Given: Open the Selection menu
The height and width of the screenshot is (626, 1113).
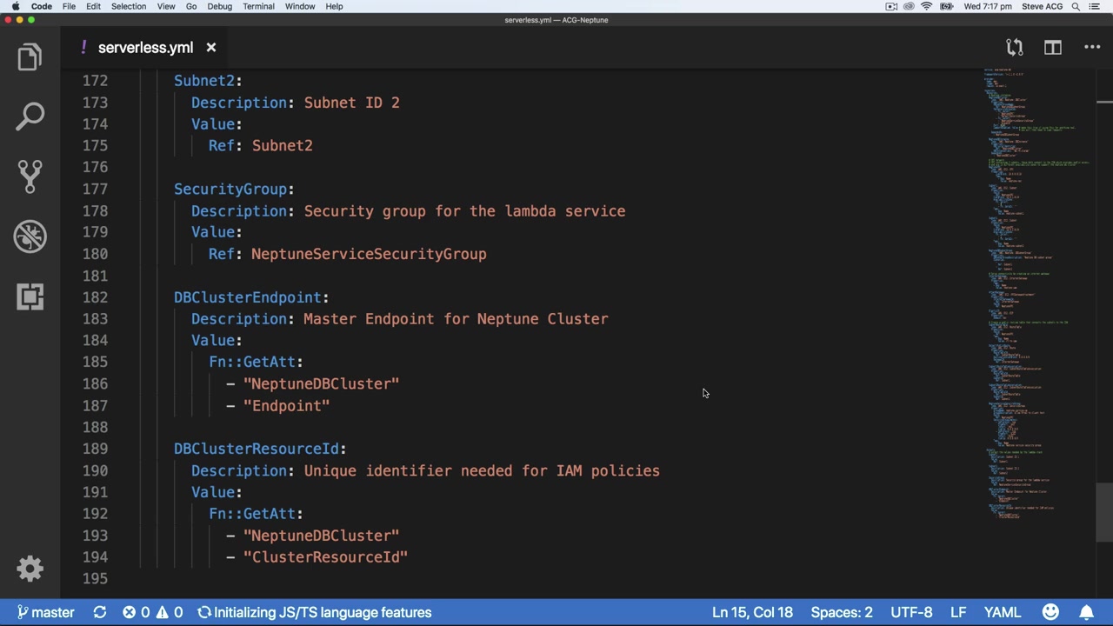Looking at the screenshot, I should coord(128,6).
